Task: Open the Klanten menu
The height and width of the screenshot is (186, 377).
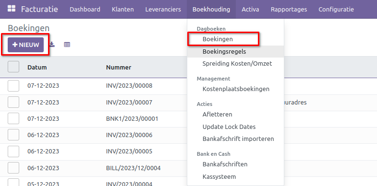Action: pyautogui.click(x=123, y=10)
